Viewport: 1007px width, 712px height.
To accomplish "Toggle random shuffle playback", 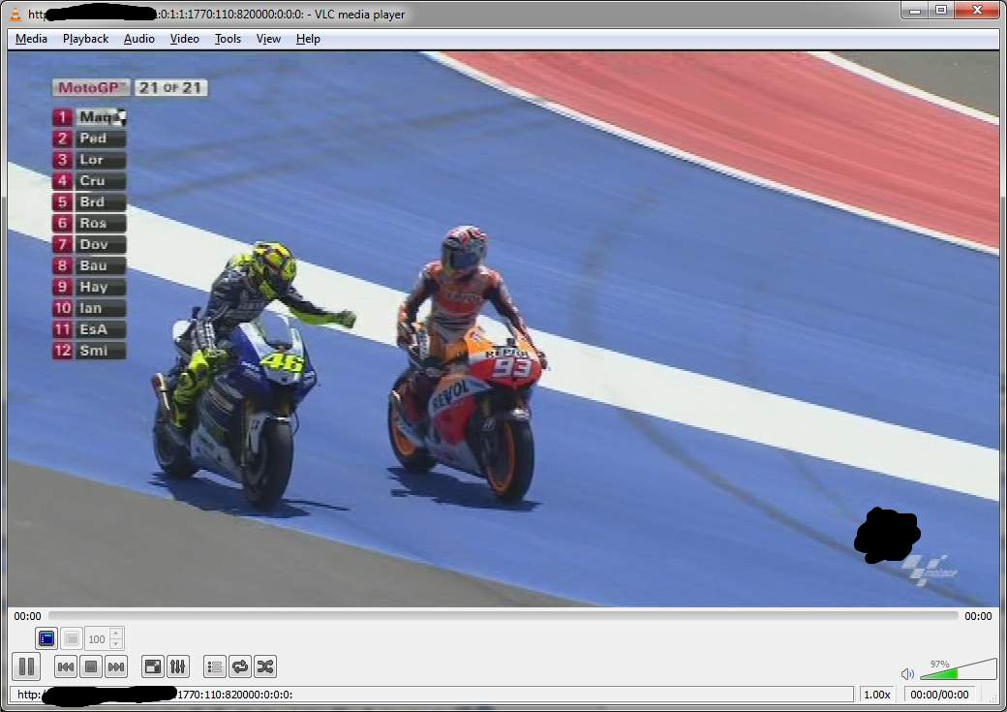I will click(265, 667).
